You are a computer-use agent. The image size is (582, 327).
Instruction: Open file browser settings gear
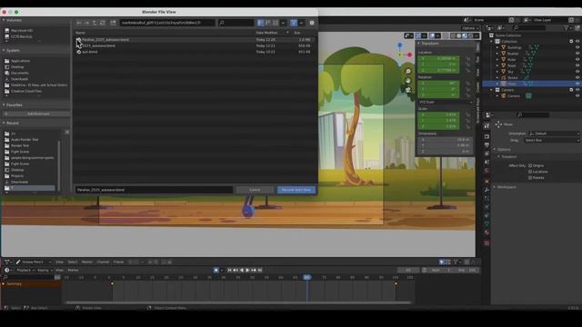click(x=312, y=23)
